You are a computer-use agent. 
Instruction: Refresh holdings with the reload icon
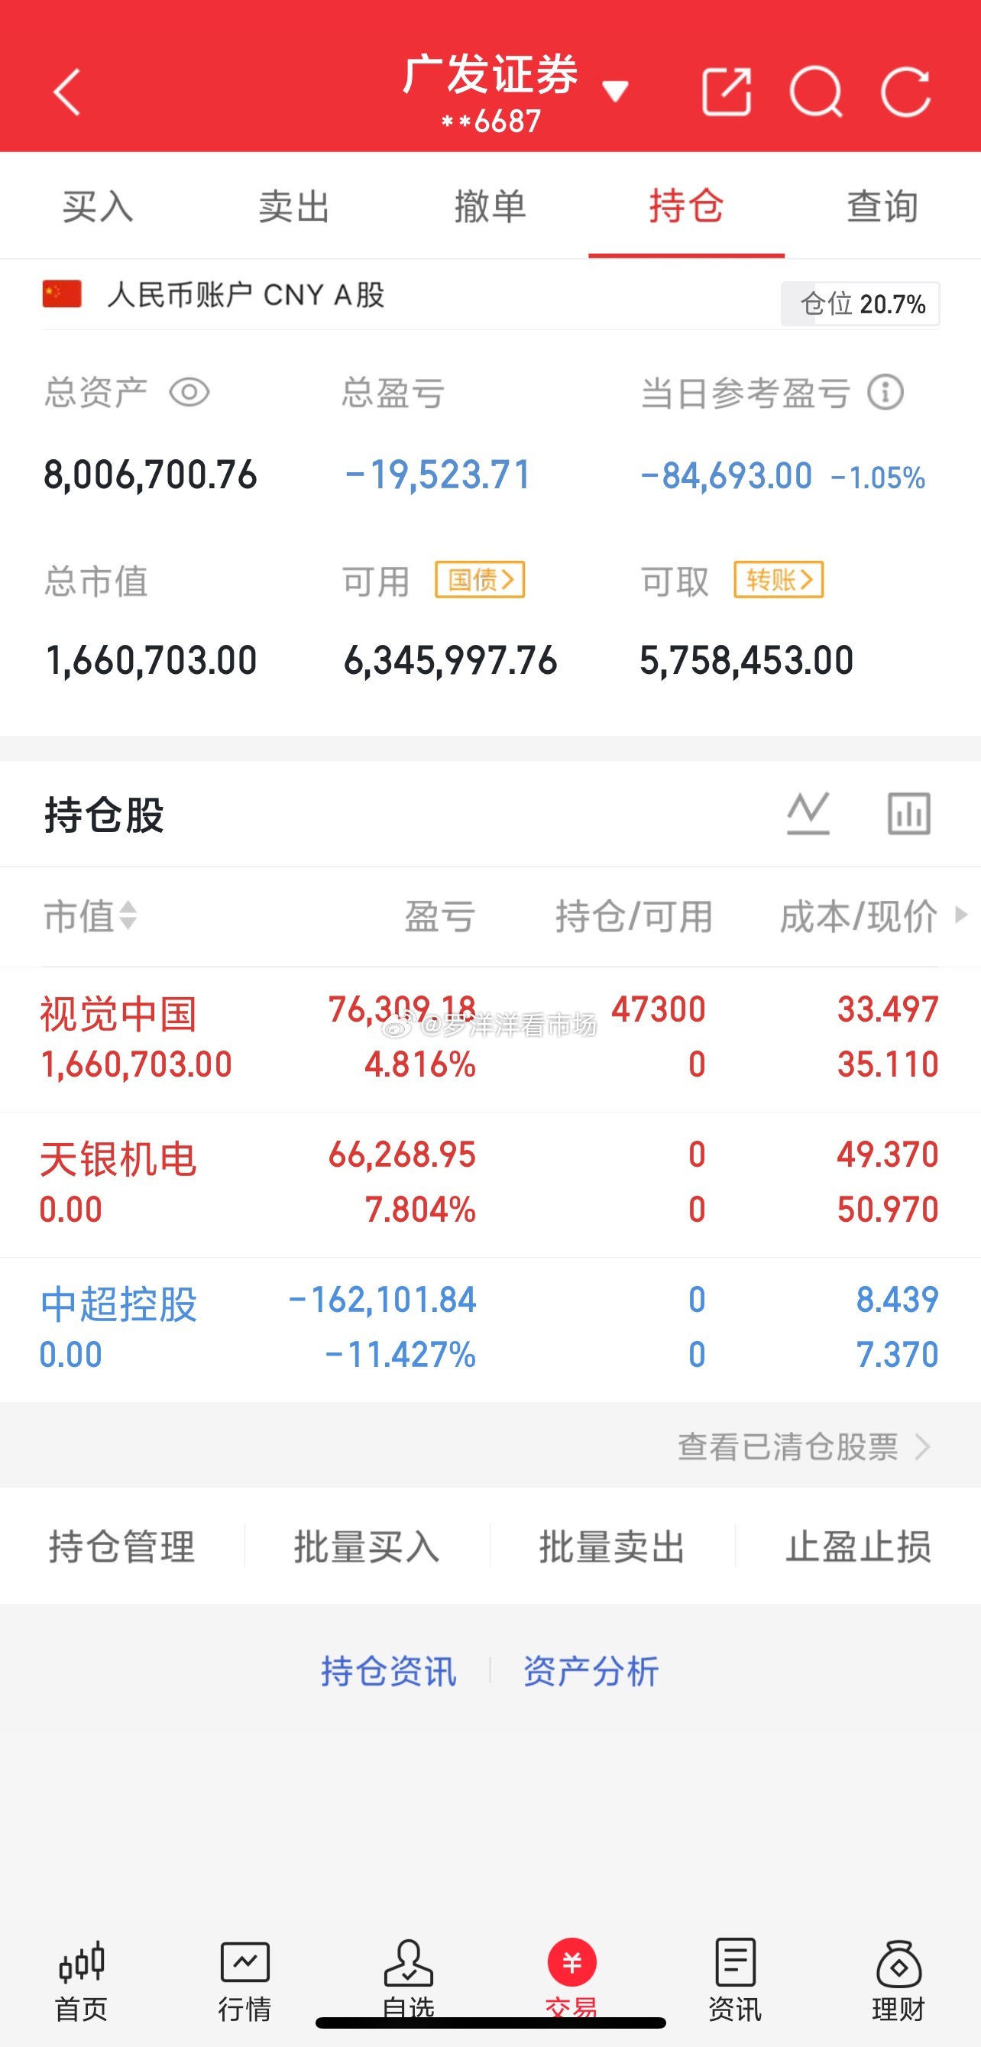pyautogui.click(x=905, y=92)
